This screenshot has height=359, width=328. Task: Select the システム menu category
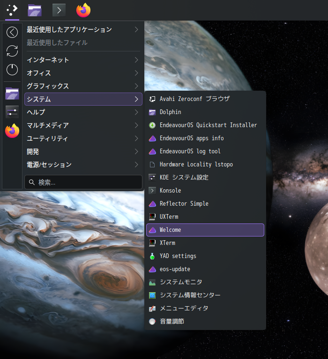coord(83,99)
